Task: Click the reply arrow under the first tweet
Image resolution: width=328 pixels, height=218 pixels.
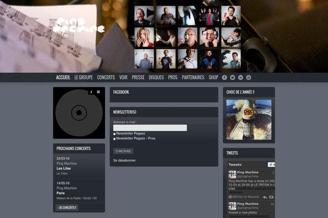Action: pyautogui.click(x=265, y=197)
